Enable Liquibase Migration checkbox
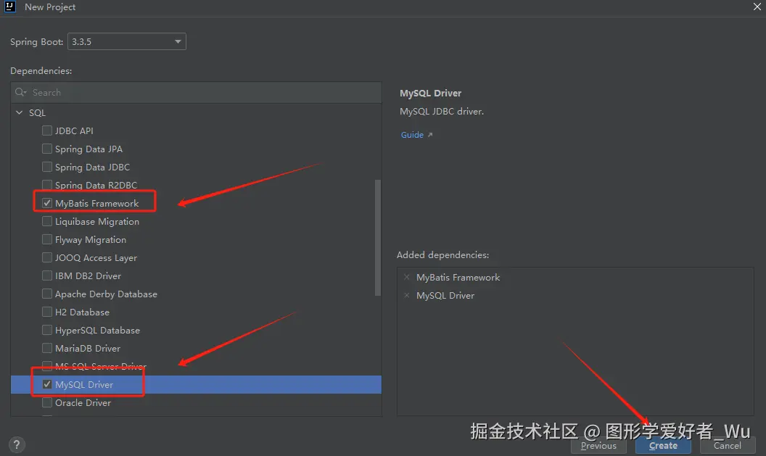Screen dimensions: 766x456 pyautogui.click(x=47, y=221)
